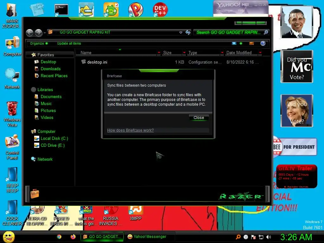Viewport: 324px width, 243px height.
Task: Click inside the Explorer search field
Action: click(228, 32)
